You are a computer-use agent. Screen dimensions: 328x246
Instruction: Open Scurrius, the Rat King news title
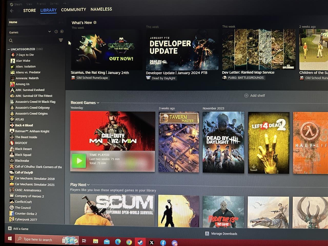click(100, 73)
